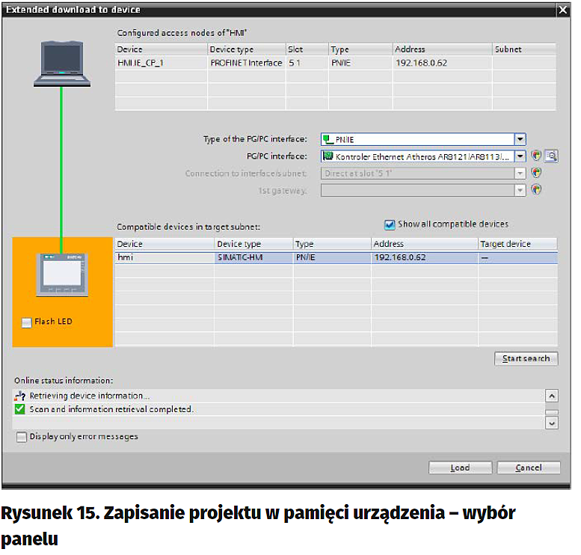Click the HMI panel device image

click(x=61, y=275)
